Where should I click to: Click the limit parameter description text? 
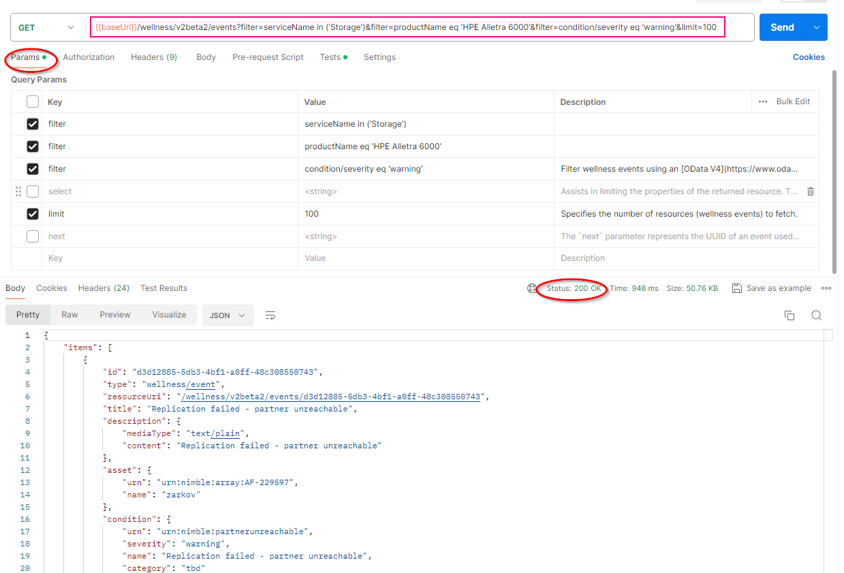coord(679,214)
